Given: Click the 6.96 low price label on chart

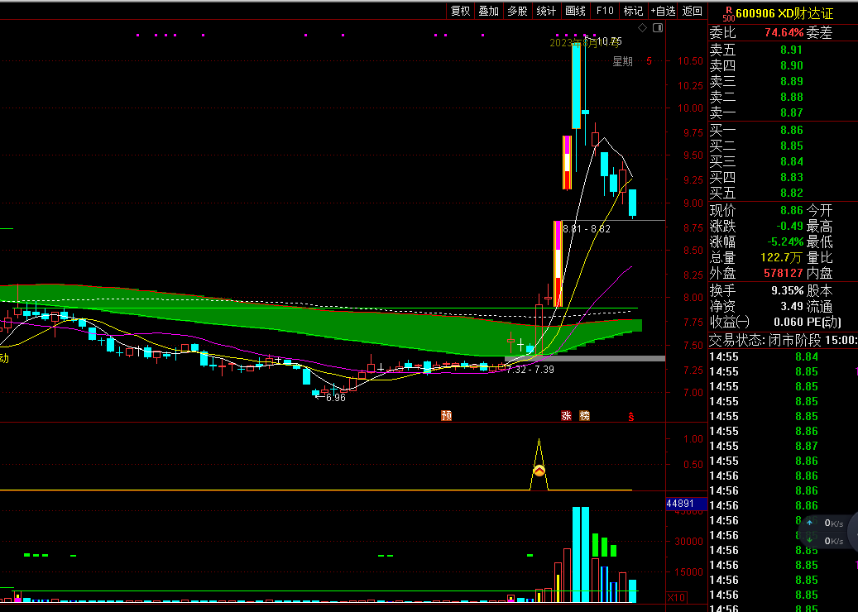Looking at the screenshot, I should (x=335, y=398).
